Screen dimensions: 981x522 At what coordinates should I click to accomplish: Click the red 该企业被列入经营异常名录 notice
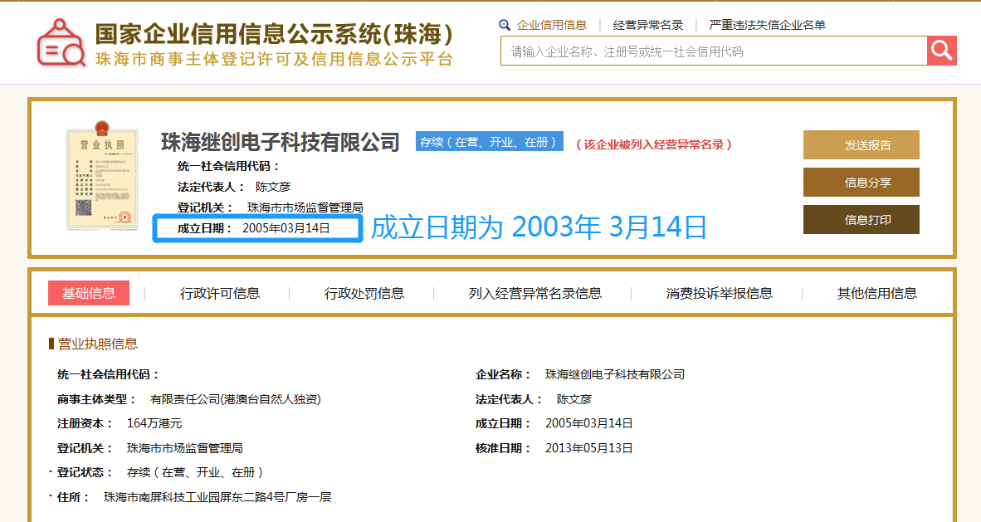coord(654,144)
